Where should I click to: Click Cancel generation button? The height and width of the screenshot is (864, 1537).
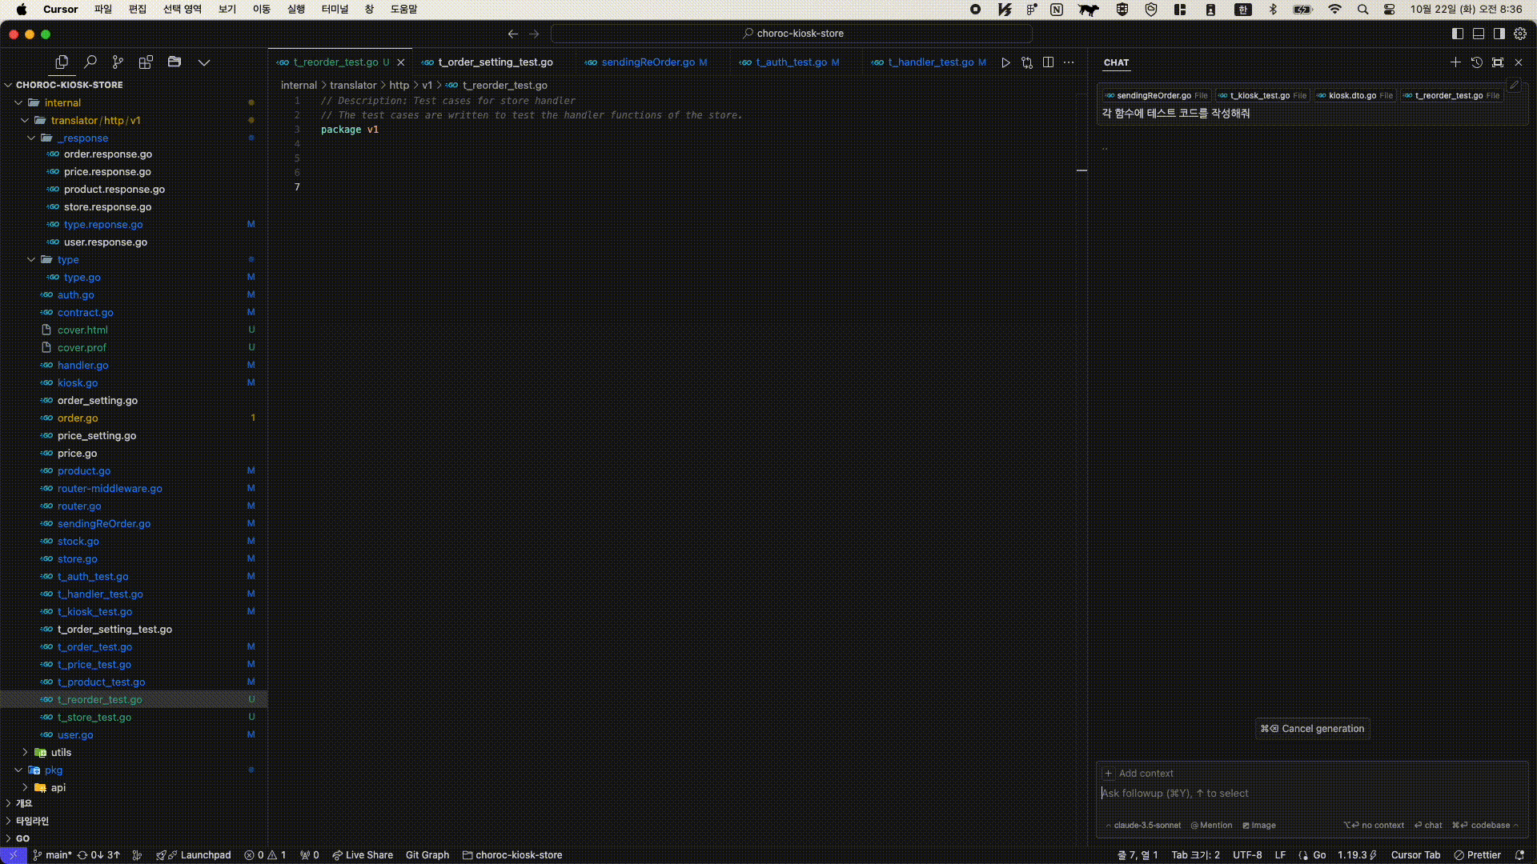click(x=1313, y=729)
